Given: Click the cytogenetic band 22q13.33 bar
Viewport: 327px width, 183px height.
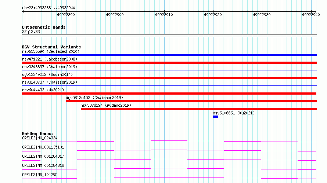Looking at the screenshot, I should (x=169, y=36).
